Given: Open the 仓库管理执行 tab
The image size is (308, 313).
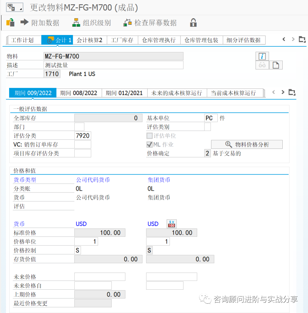Looking at the screenshot, I should [x=159, y=40].
